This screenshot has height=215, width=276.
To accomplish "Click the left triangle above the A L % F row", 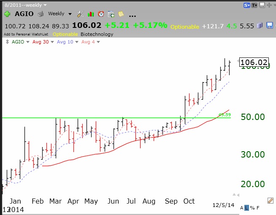I will pyautogui.click(x=238, y=195).
